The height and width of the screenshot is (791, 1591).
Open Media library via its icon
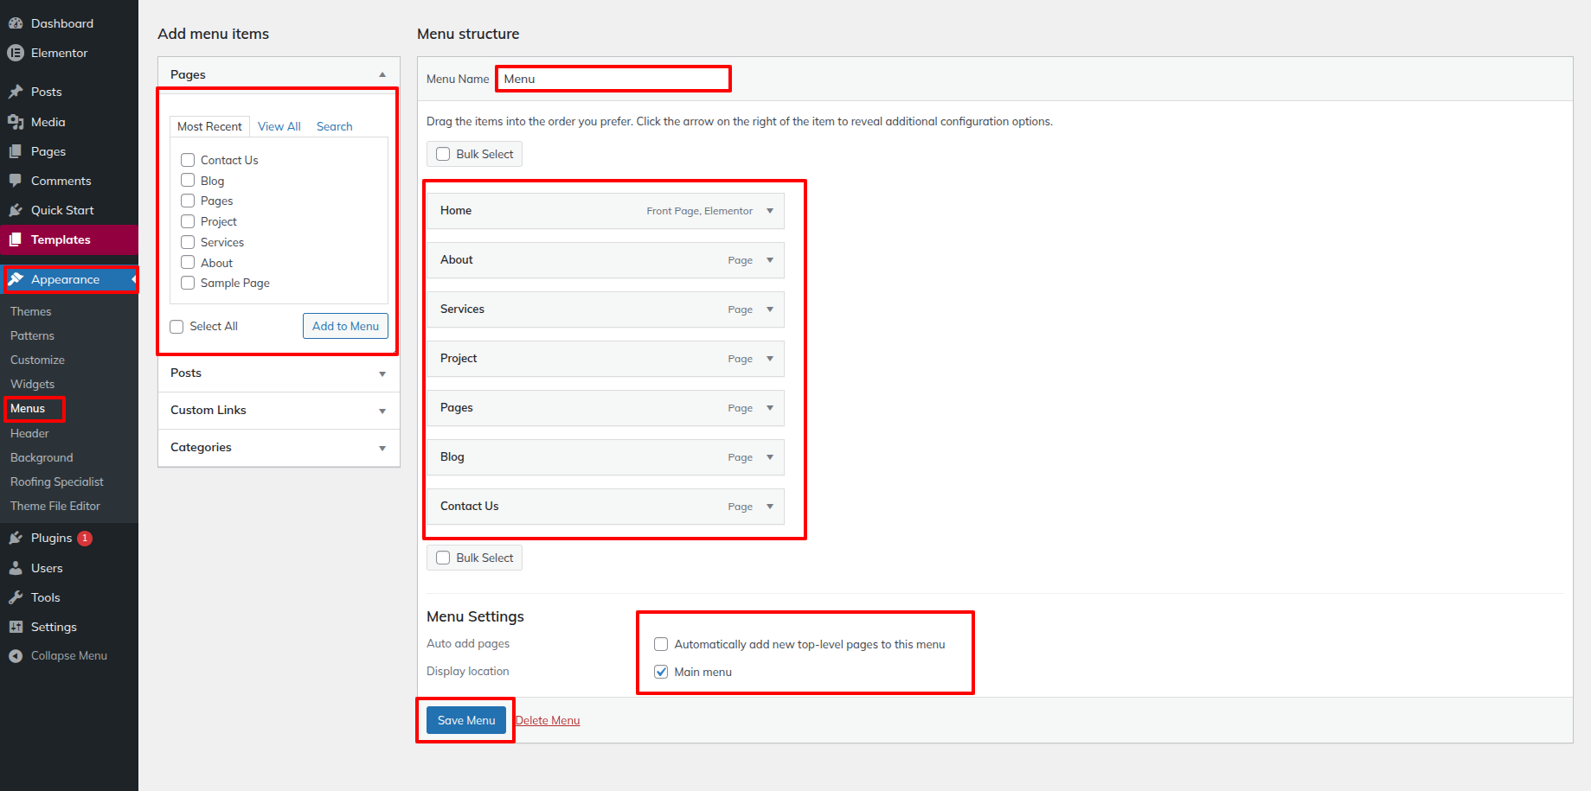coord(16,122)
